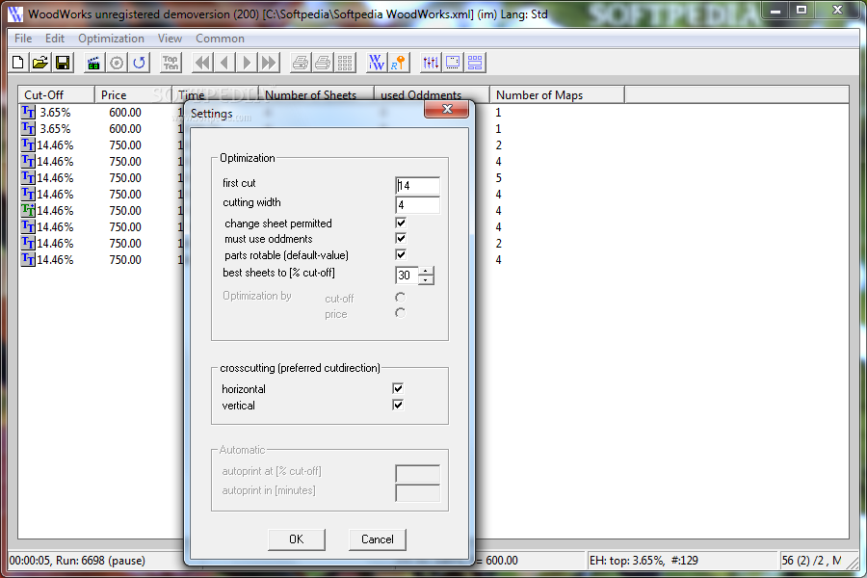867x578 pixels.
Task: Click the stacked panels layout toolbar icon
Action: [x=475, y=63]
